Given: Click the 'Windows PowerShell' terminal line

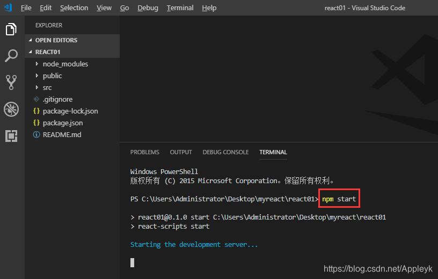Looking at the screenshot, I should click(164, 171).
